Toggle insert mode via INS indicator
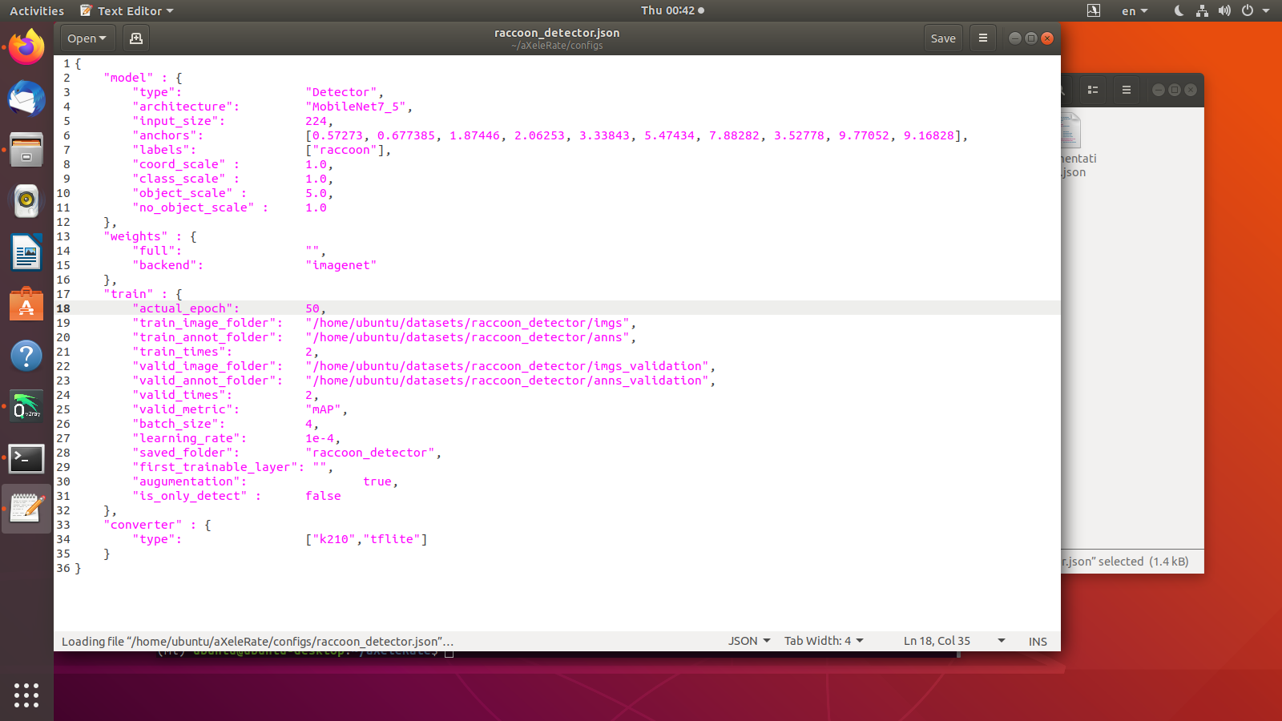Viewport: 1282px width, 721px height. coord(1037,641)
